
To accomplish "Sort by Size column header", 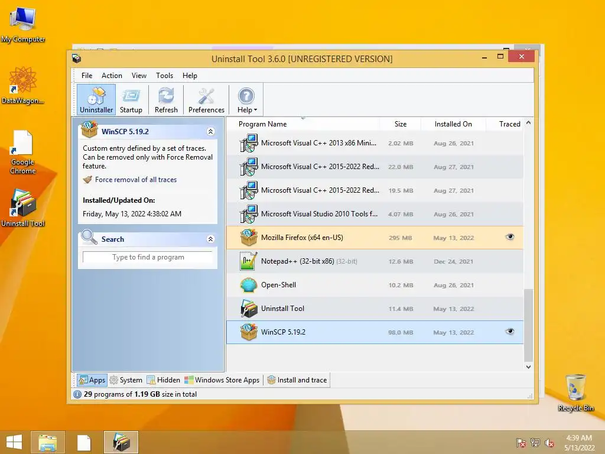I will (x=400, y=124).
